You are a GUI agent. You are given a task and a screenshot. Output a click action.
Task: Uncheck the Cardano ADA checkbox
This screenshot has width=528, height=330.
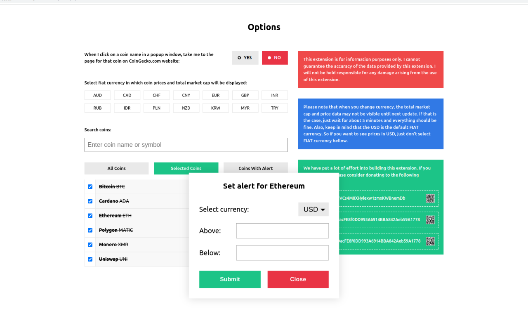point(90,201)
